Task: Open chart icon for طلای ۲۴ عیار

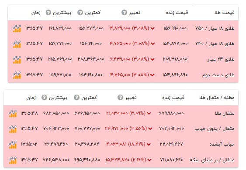Action: click(17, 60)
